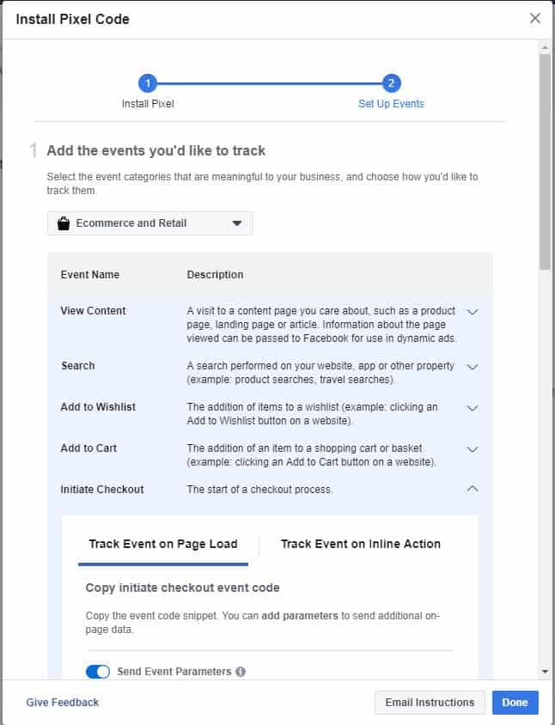Click the shopping bag icon in category selector
Image resolution: width=555 pixels, height=725 pixels.
click(64, 223)
